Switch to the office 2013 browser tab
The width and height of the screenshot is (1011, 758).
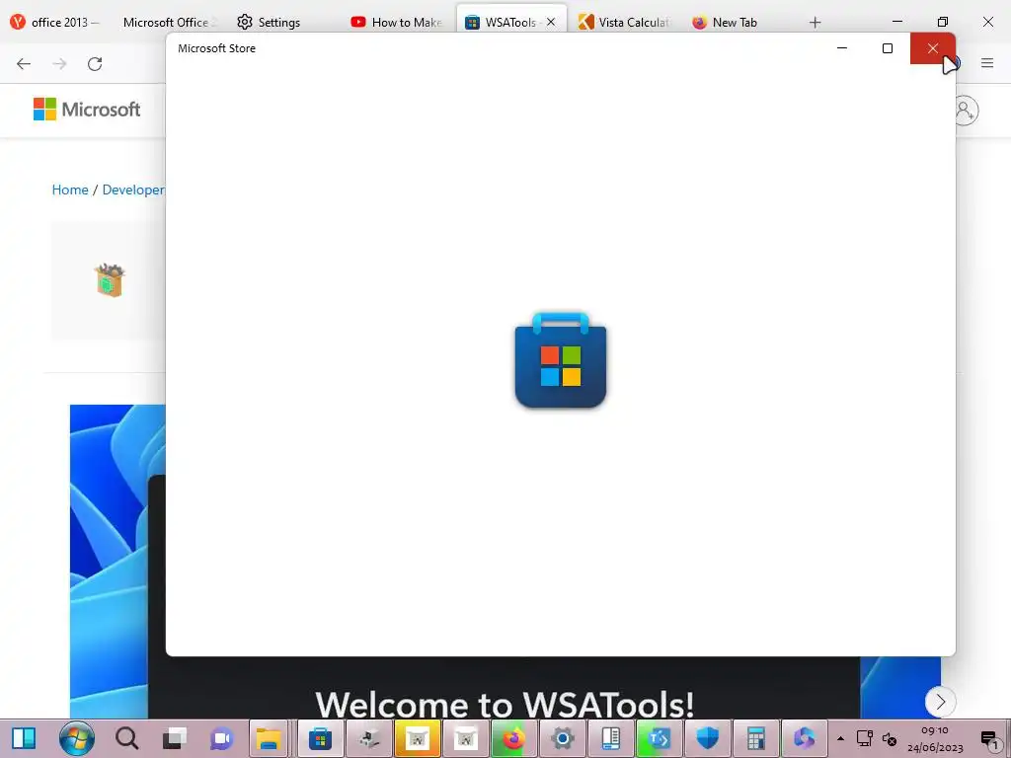(x=55, y=22)
